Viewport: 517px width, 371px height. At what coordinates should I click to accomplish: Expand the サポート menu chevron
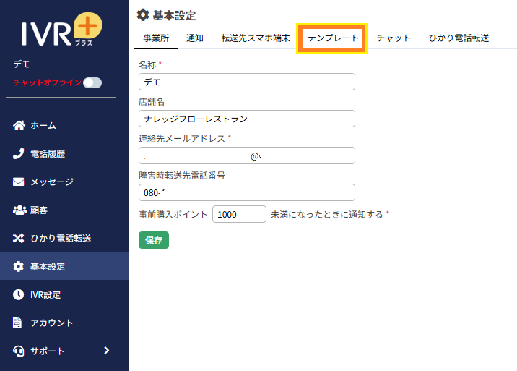point(107,351)
